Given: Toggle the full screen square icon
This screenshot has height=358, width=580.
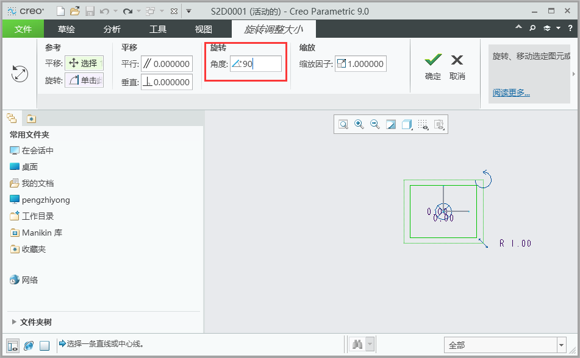Looking at the screenshot, I should [45, 345].
